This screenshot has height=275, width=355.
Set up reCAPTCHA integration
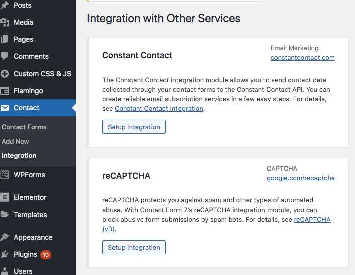(134, 247)
